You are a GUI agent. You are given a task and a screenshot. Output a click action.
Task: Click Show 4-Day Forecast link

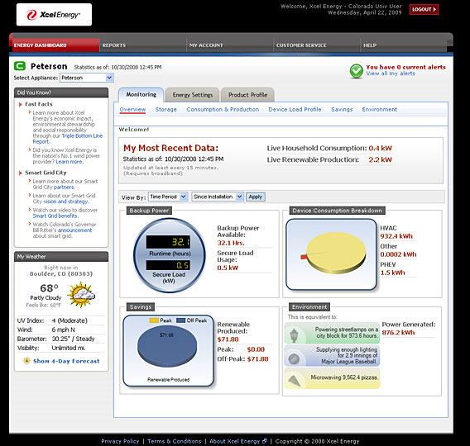coord(66,361)
